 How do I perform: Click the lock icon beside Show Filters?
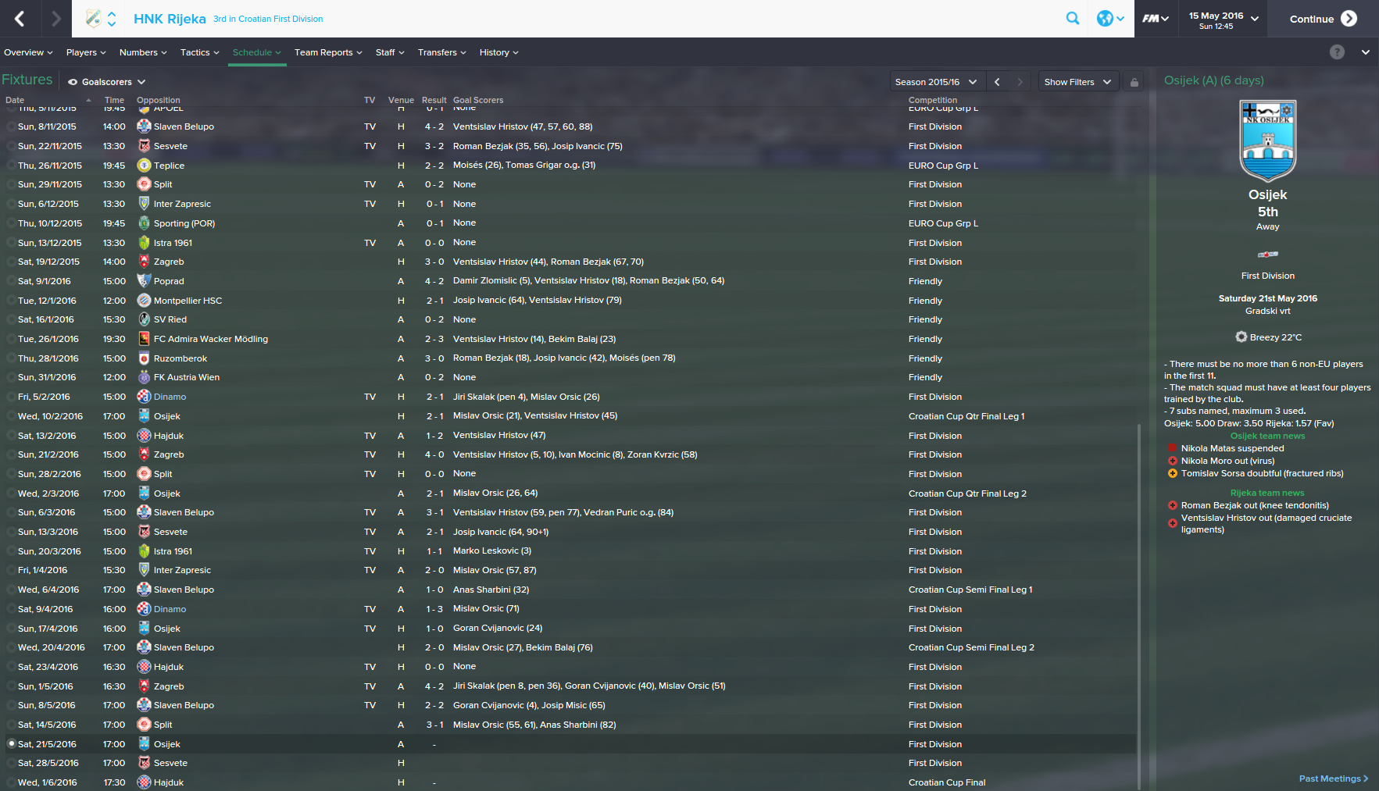pyautogui.click(x=1134, y=82)
